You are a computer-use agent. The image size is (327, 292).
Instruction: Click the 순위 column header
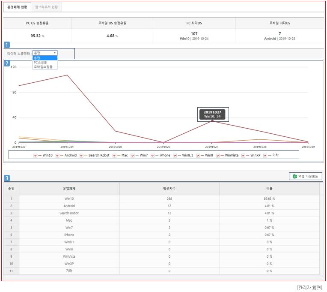(11, 189)
